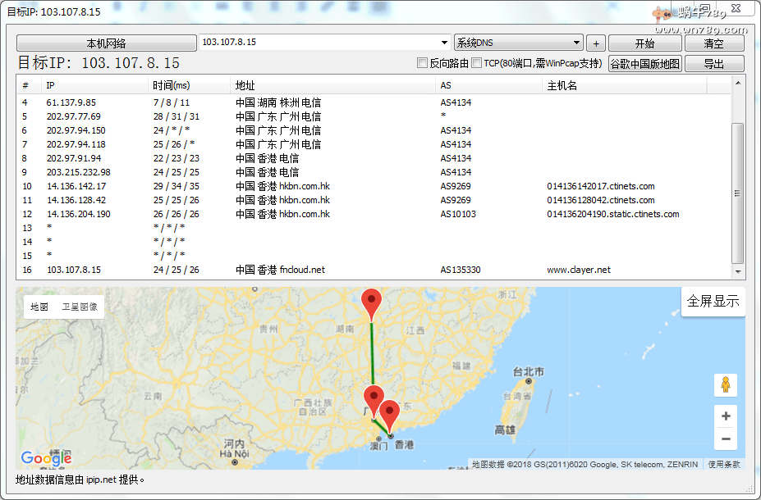Open the 使用条款 link on the map
This screenshot has width=761, height=500.
724,464
